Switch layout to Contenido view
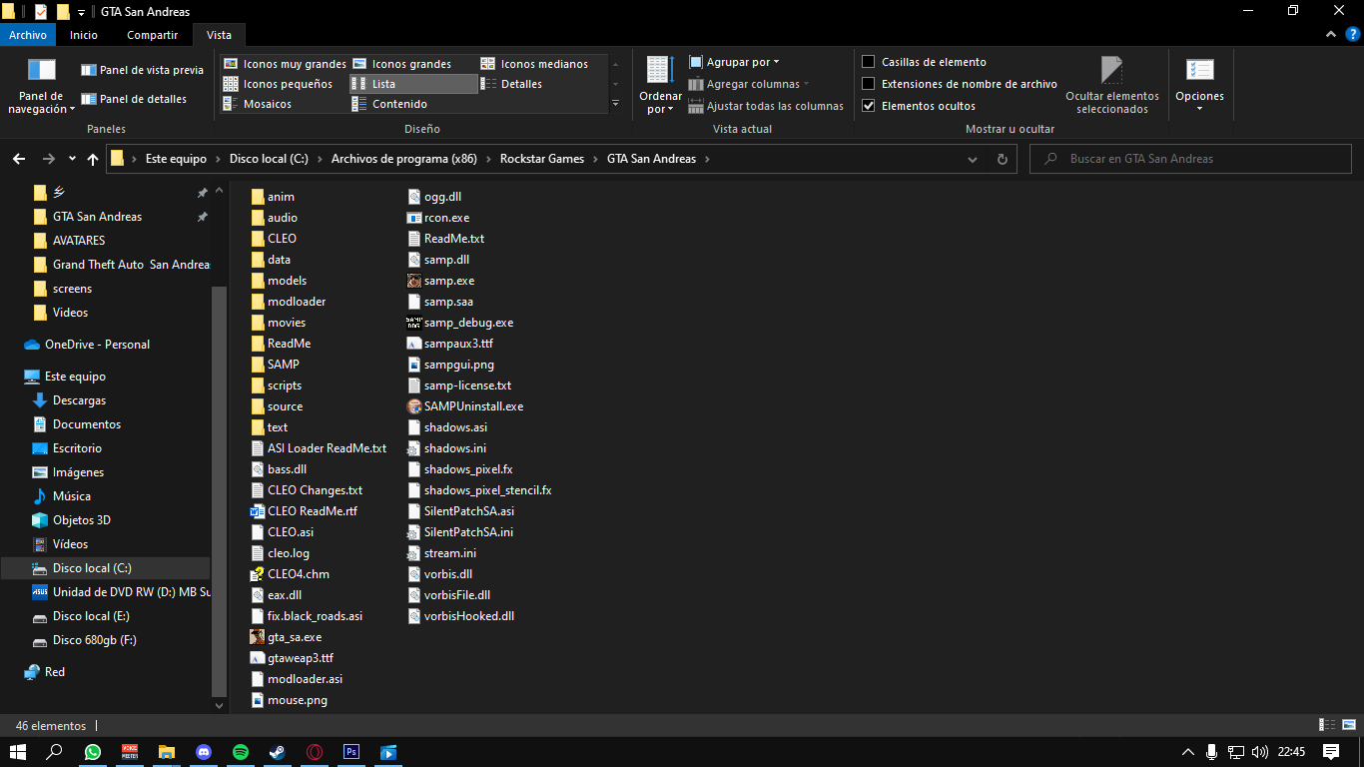Image resolution: width=1364 pixels, height=767 pixels. (x=389, y=104)
